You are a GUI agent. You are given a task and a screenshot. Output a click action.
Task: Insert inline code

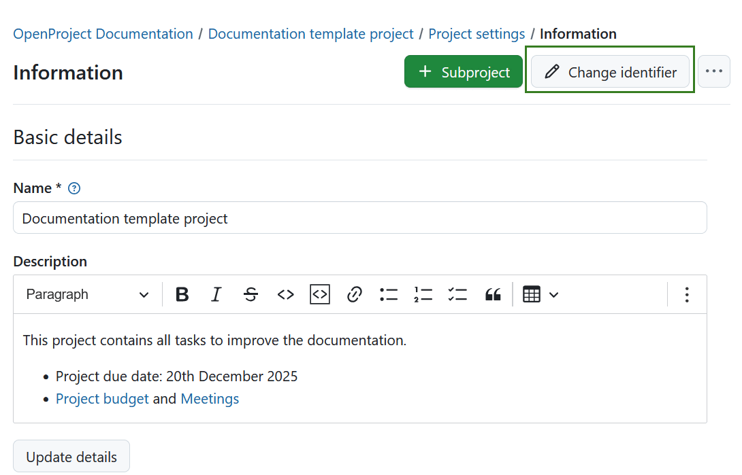[x=285, y=294]
